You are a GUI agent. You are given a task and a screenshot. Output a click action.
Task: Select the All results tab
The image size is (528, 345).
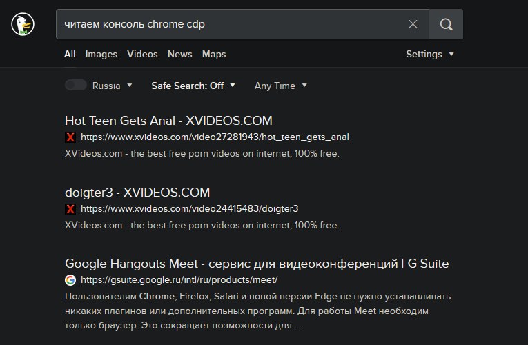(x=70, y=55)
